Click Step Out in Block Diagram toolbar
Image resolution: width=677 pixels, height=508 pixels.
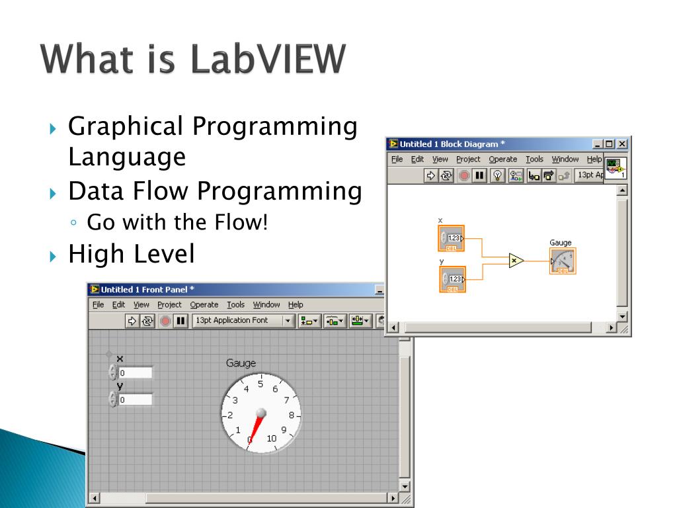coord(564,175)
